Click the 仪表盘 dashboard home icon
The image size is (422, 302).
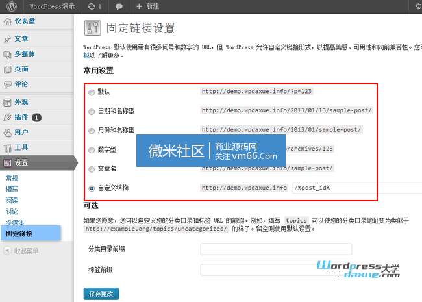point(8,21)
